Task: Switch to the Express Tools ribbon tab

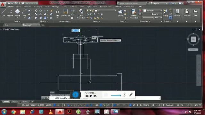Action: pyautogui.click(x=92, y=6)
